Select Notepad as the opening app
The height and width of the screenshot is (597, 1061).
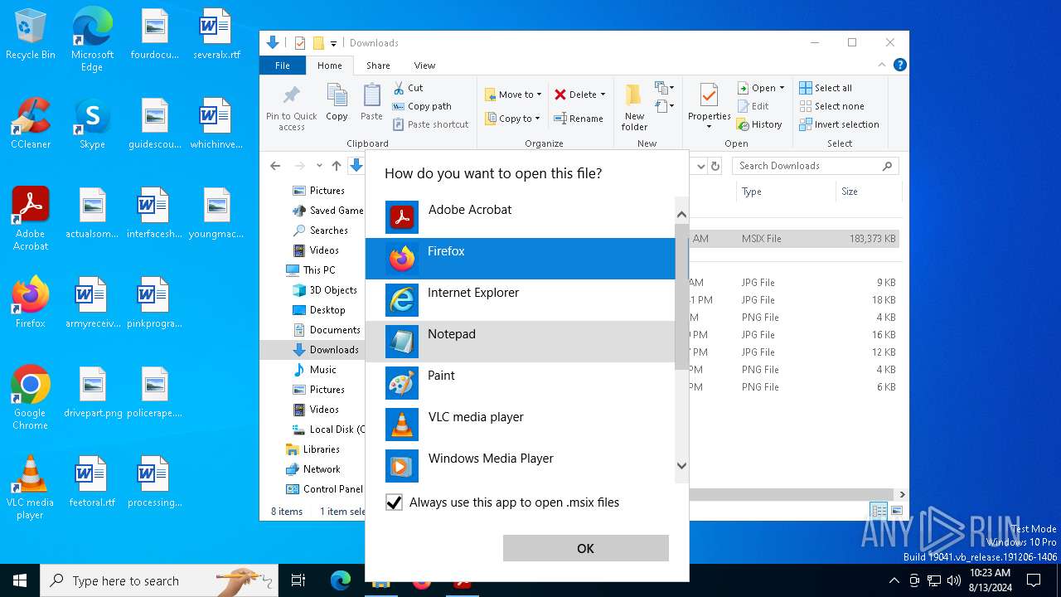[x=521, y=342]
